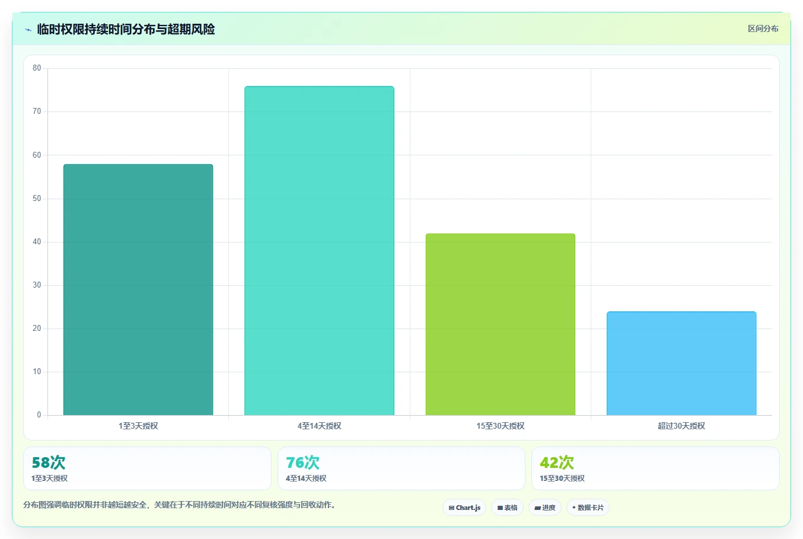Screen dimensions: 803x539
Task: Click the 超过30天授权 blue bar
Action: [x=681, y=363]
